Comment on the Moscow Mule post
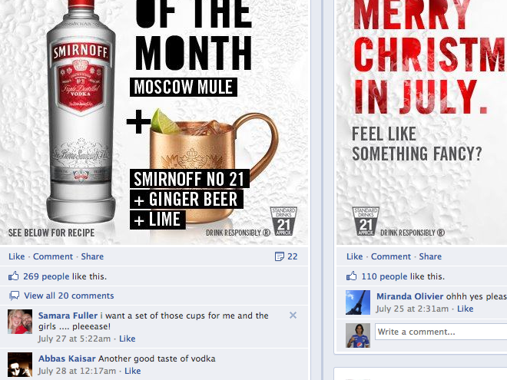 click(x=53, y=256)
